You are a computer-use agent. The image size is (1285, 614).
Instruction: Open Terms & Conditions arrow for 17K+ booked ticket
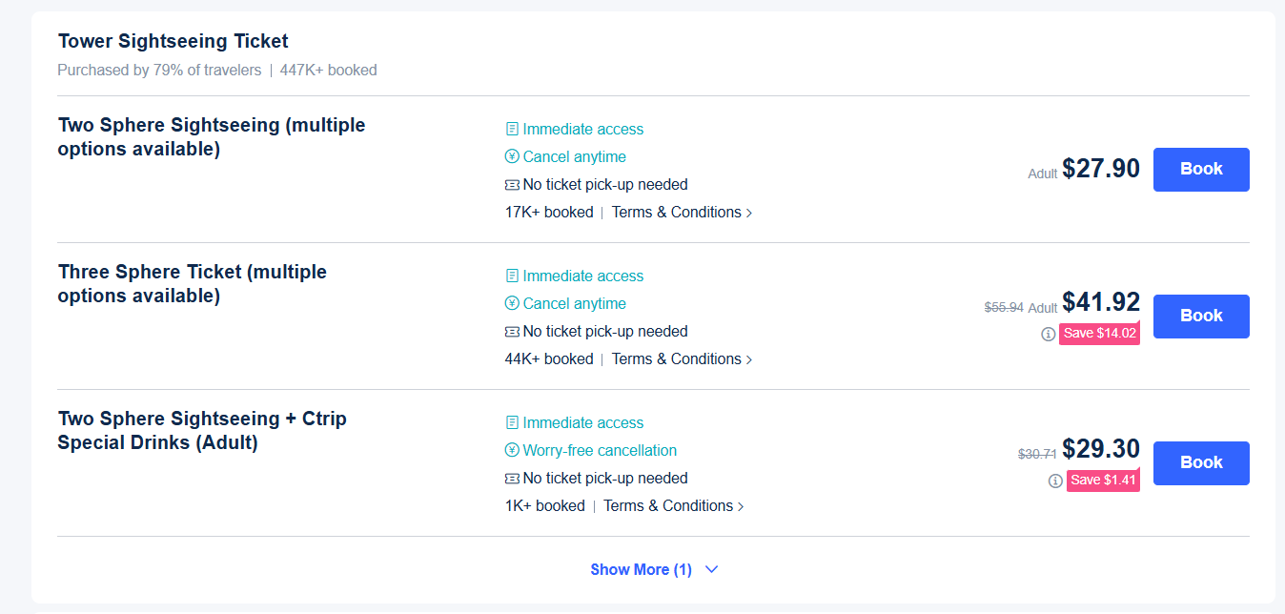click(x=749, y=213)
